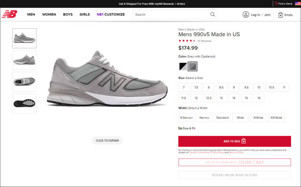Click CLICK TO EXPAND under shoe image

click(x=107, y=140)
